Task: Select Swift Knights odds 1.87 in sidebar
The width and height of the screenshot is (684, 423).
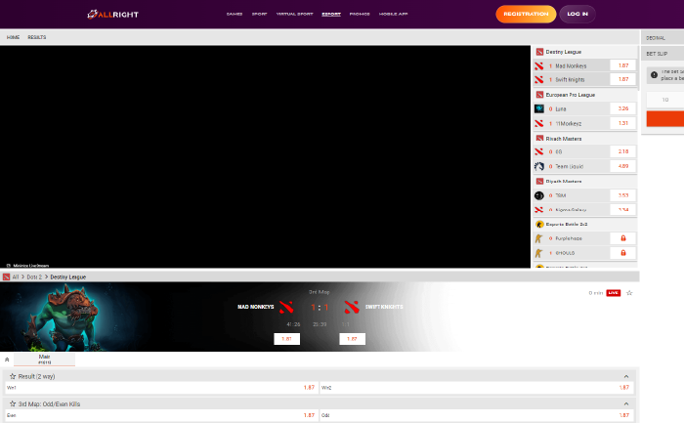Action: coord(623,79)
